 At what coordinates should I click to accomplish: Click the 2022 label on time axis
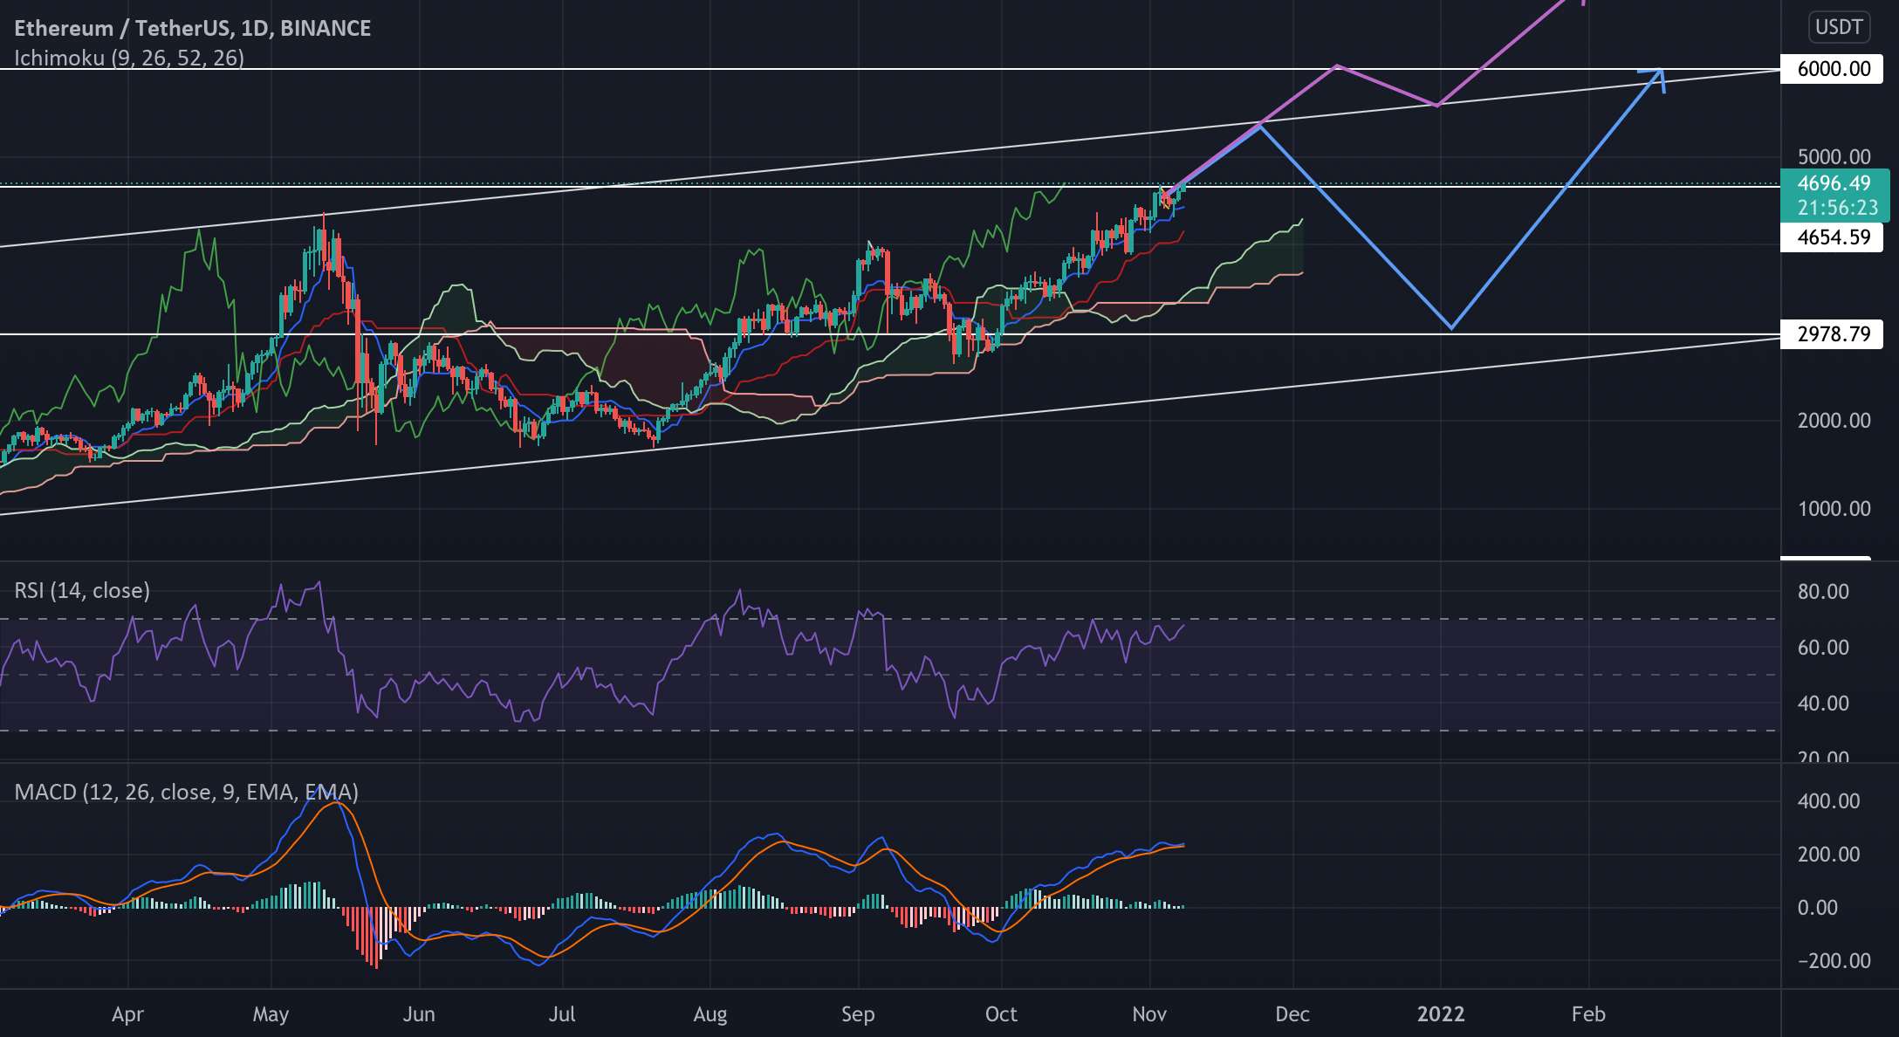click(x=1441, y=1014)
